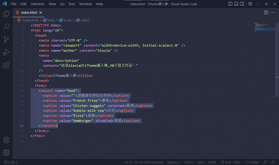Open errors and warnings in status bar
Viewport: 279px width, 165px height.
click(11, 162)
